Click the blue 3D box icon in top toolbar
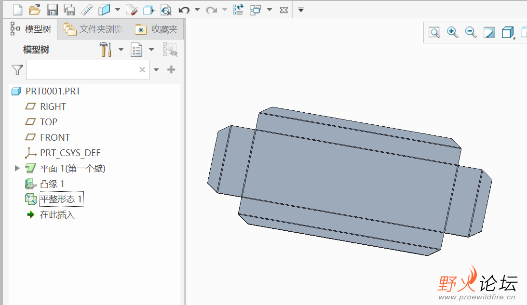Screen dimensions: 527x305 [104, 10]
